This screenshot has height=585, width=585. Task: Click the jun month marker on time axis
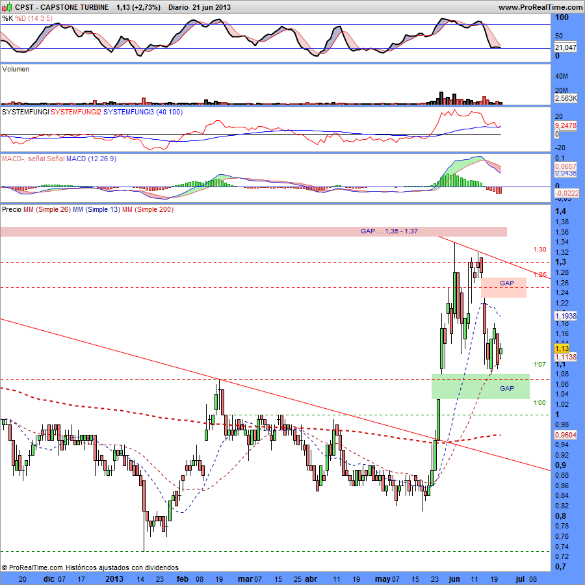pos(454,579)
